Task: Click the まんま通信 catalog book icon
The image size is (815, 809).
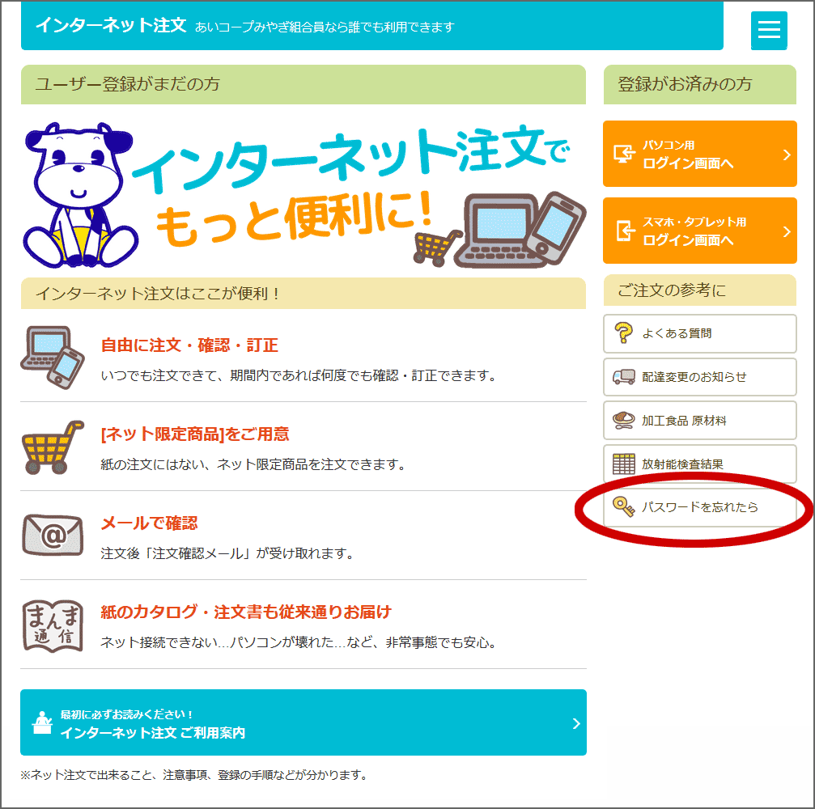Action: pyautogui.click(x=53, y=625)
